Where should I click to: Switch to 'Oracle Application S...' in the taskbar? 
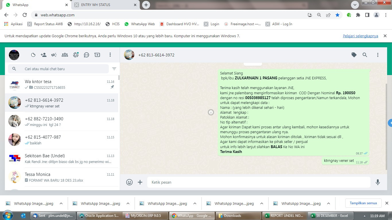(x=99, y=216)
